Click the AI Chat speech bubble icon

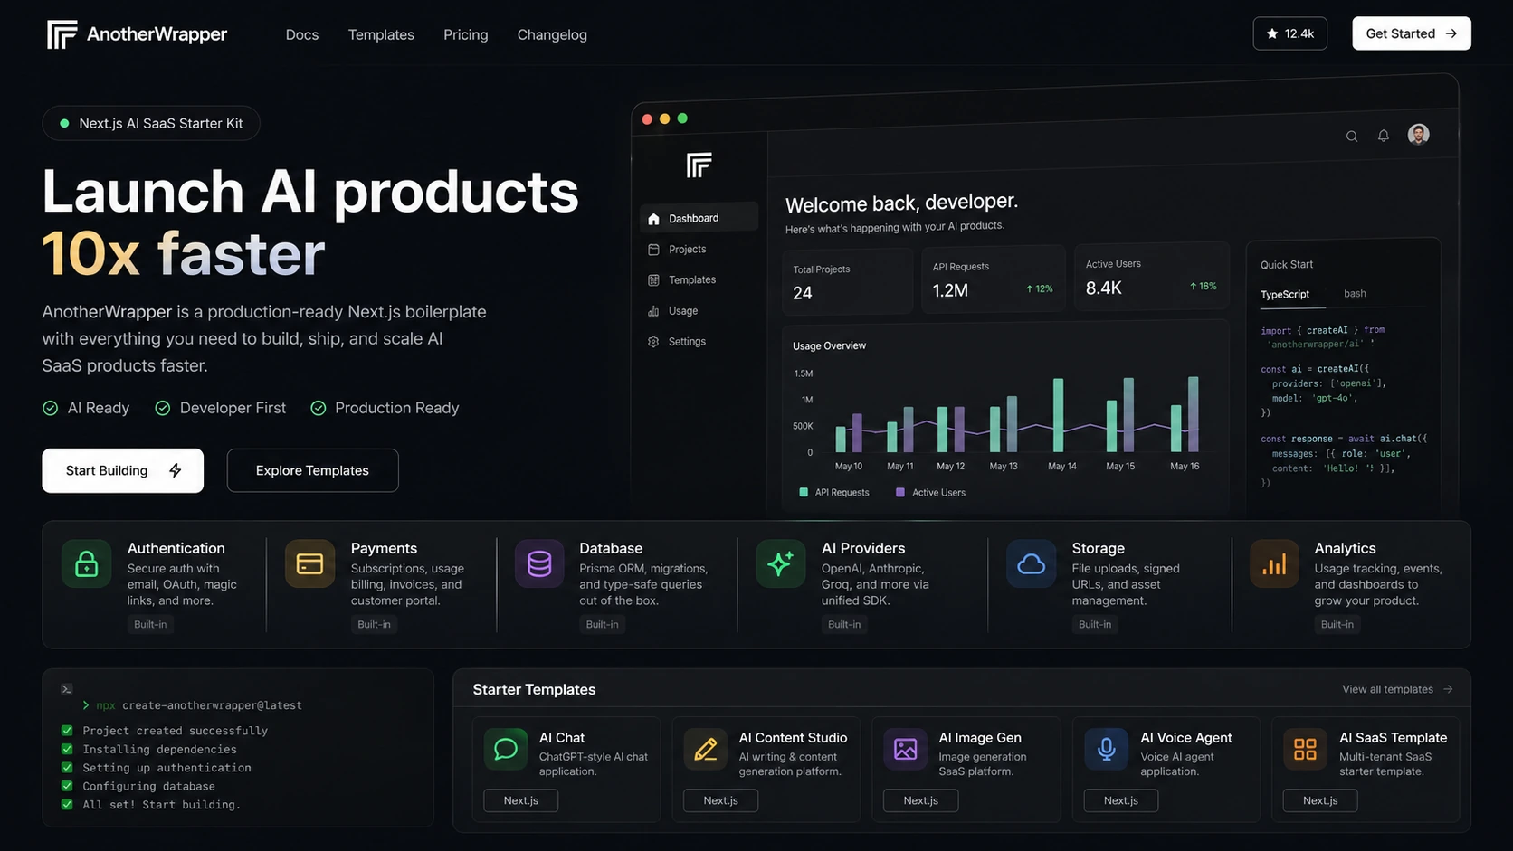tap(506, 749)
